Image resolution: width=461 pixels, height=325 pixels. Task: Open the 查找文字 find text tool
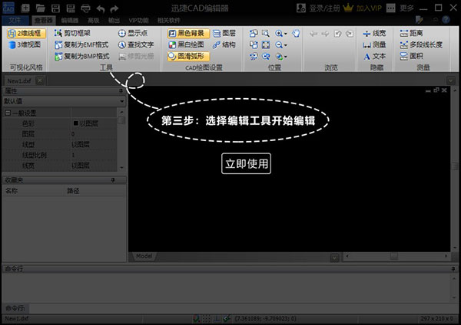[135, 44]
